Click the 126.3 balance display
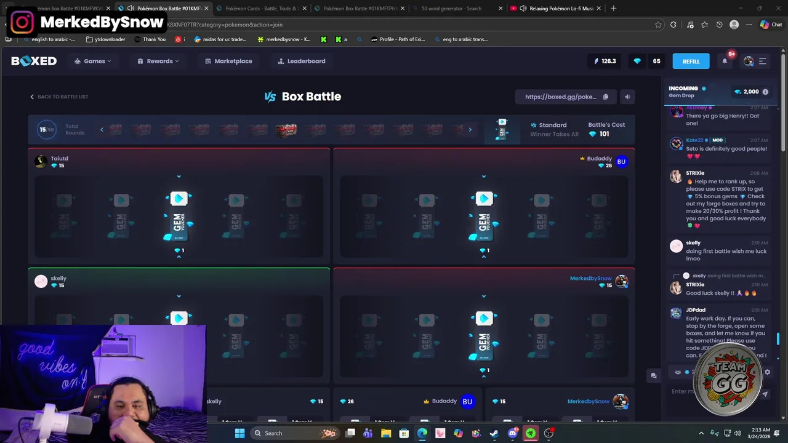 605,61
